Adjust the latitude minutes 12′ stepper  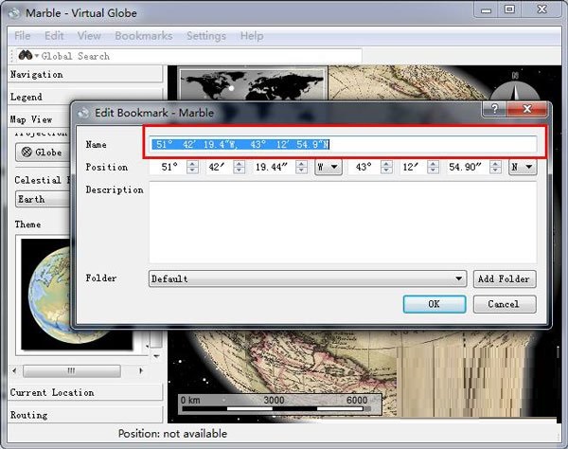[433, 167]
